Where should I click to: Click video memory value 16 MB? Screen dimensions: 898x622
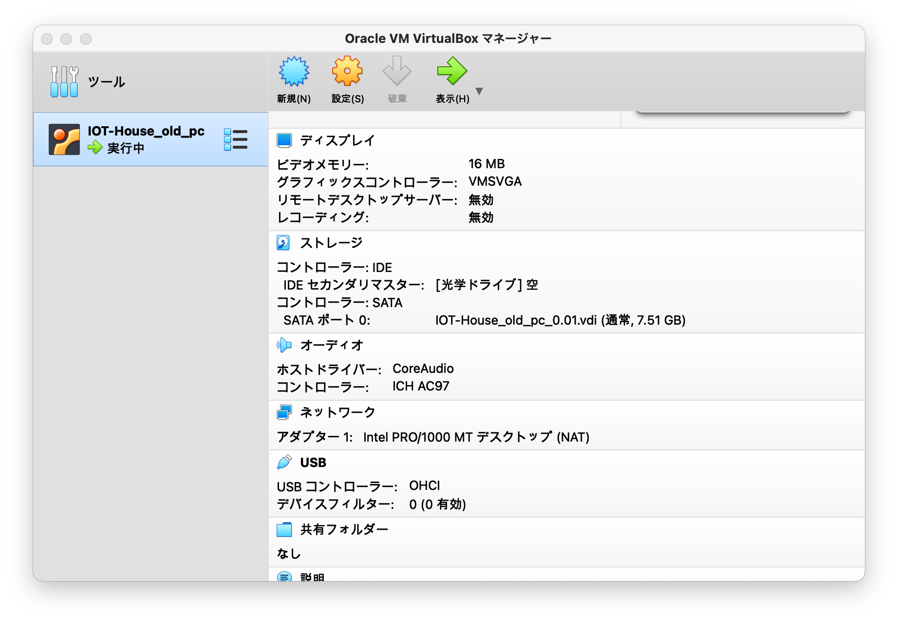486,164
